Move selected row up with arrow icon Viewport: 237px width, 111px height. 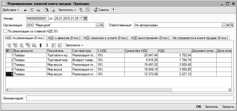[x=40, y=45]
